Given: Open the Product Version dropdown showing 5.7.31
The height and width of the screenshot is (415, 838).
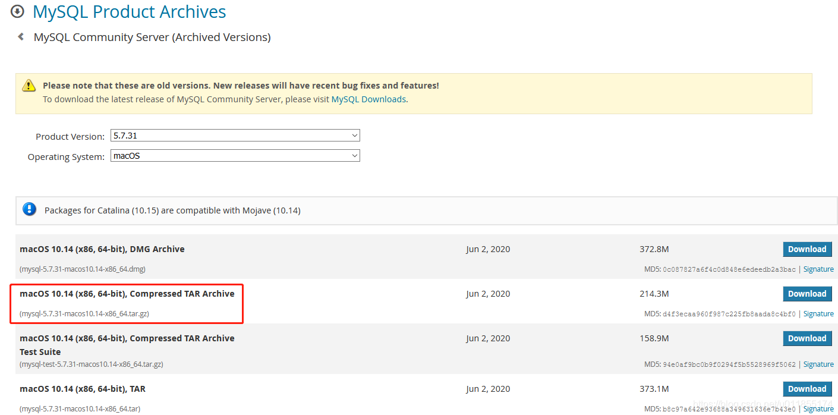Looking at the screenshot, I should pyautogui.click(x=235, y=136).
